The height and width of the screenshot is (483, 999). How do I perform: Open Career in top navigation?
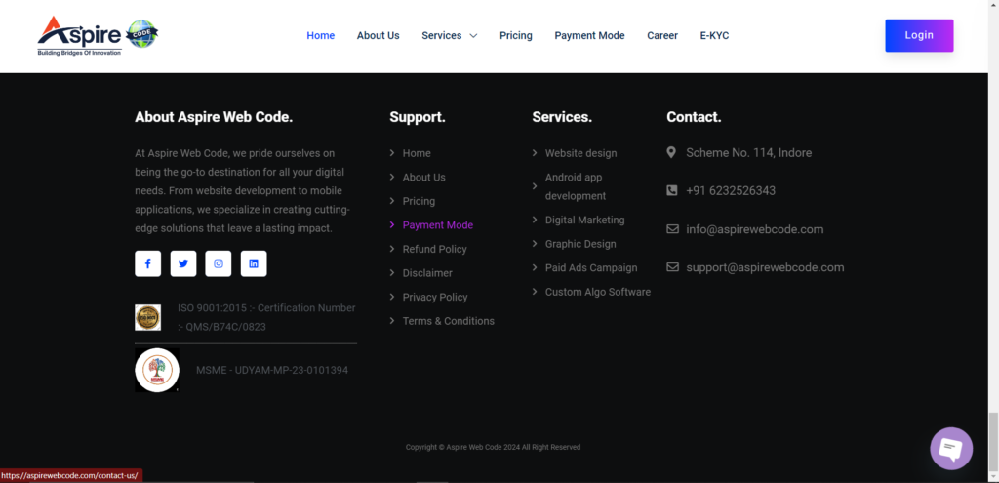[662, 36]
